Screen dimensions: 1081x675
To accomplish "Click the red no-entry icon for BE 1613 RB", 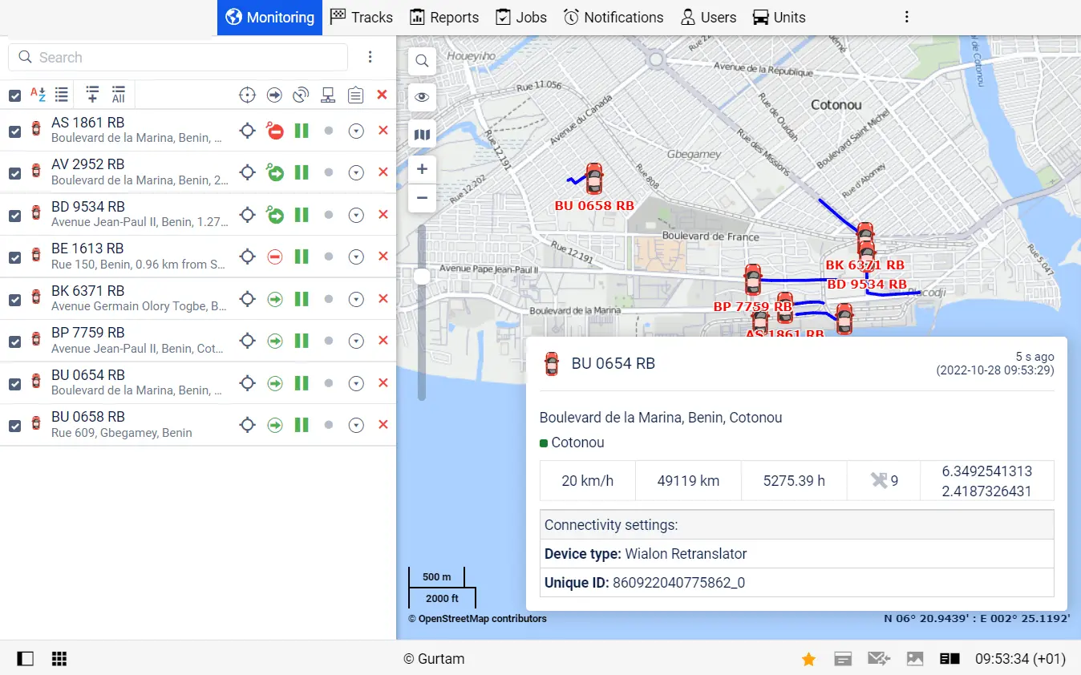I will [x=275, y=257].
